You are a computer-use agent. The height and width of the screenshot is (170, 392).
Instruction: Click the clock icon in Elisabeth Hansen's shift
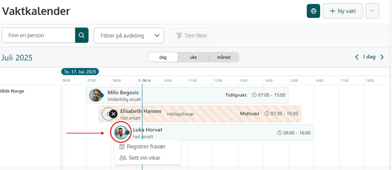click(x=267, y=114)
